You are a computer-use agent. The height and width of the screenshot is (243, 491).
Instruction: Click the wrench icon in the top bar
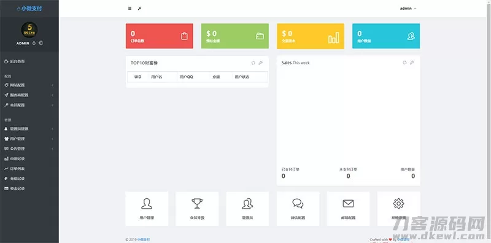click(x=139, y=9)
